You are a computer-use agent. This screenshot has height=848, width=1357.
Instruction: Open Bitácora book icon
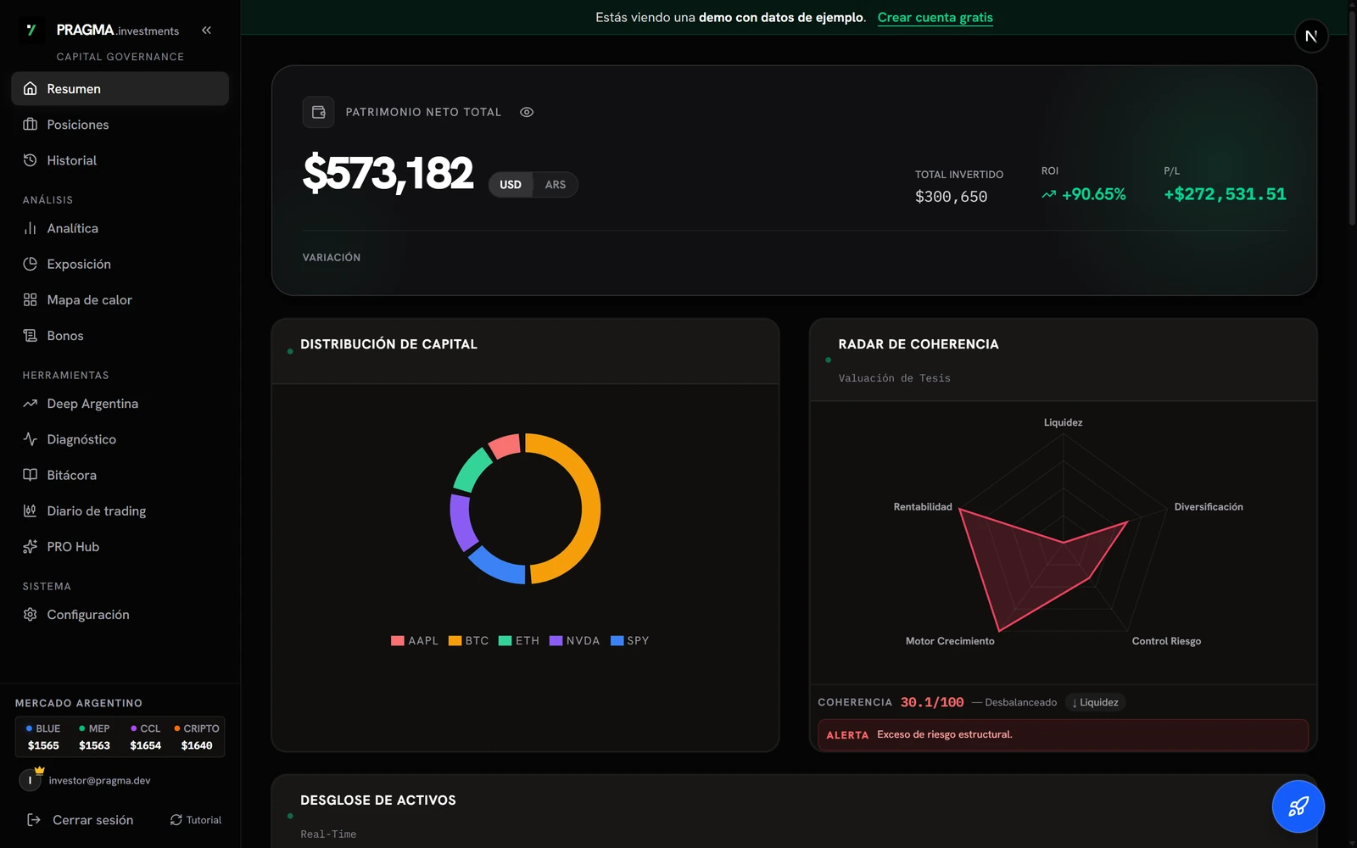click(31, 475)
